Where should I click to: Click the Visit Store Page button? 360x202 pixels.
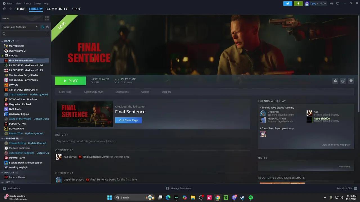coord(128,120)
